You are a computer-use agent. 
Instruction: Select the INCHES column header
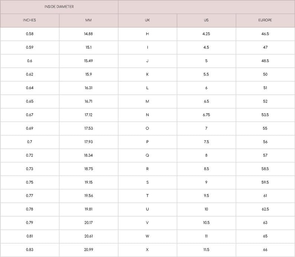click(x=30, y=20)
